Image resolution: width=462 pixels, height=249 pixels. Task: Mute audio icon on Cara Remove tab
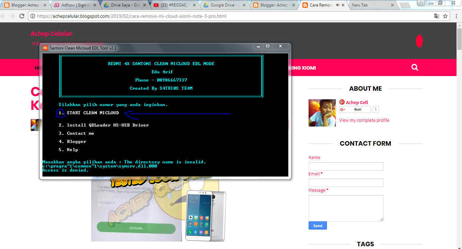point(337,5)
